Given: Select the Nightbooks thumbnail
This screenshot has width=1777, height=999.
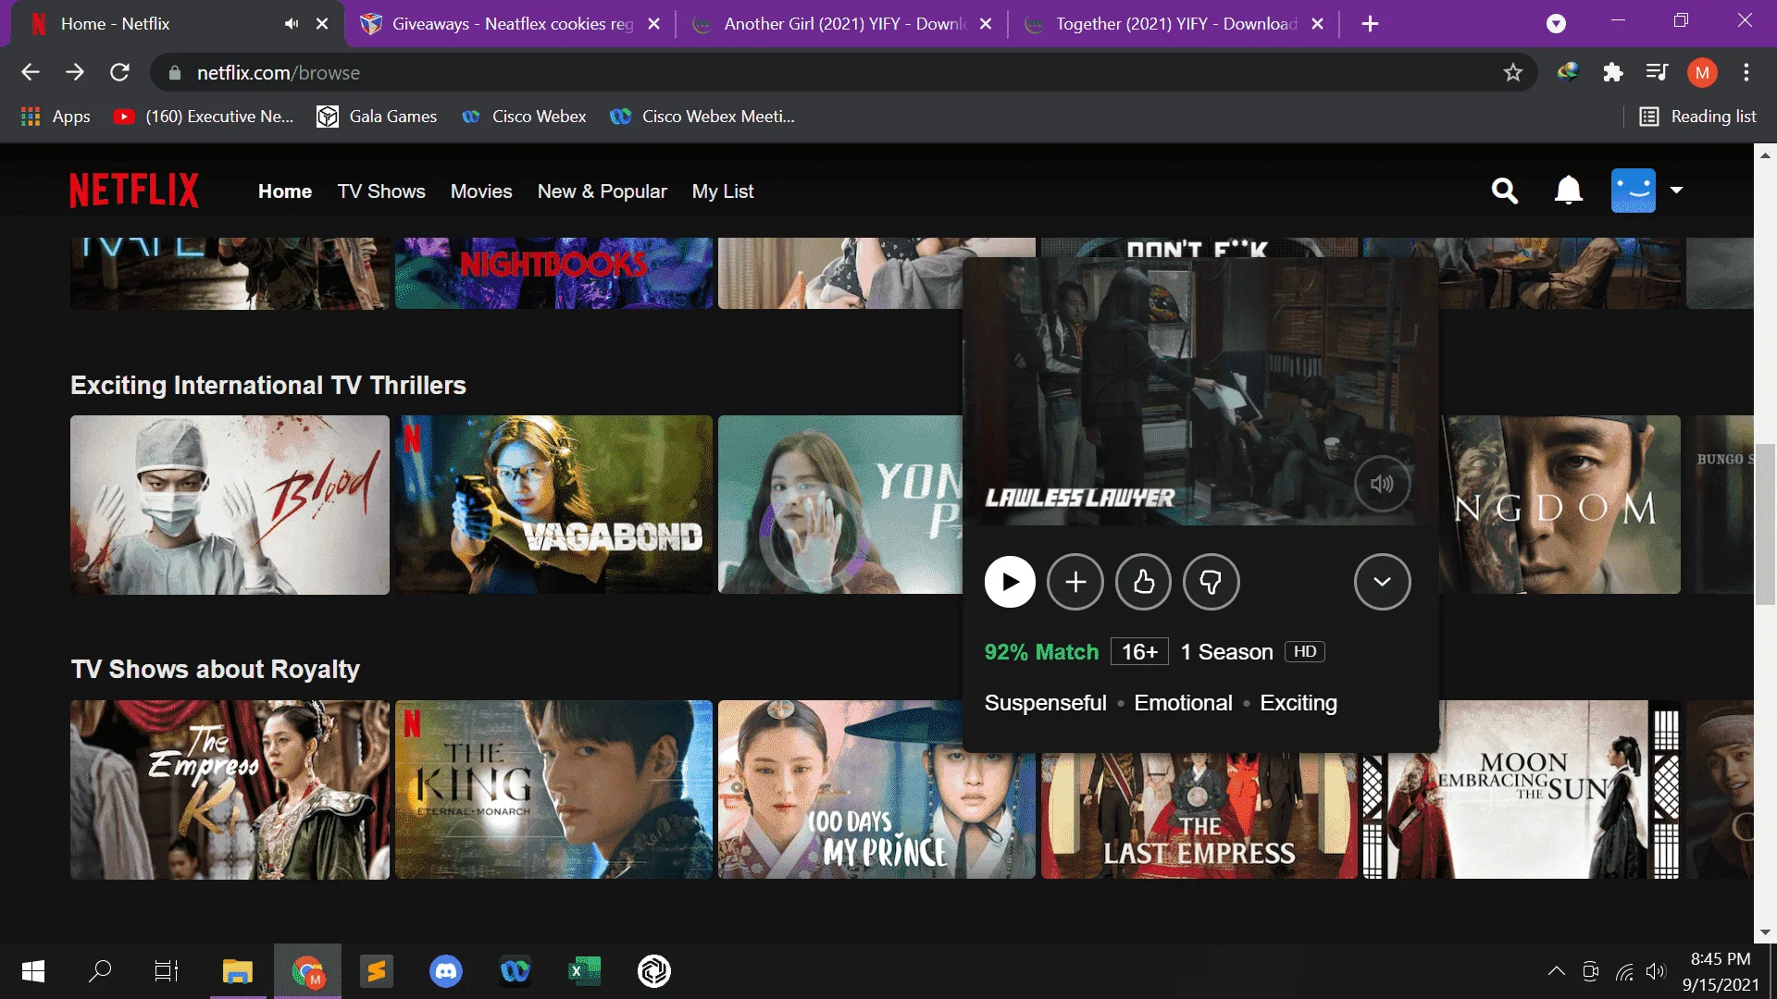Looking at the screenshot, I should (553, 273).
